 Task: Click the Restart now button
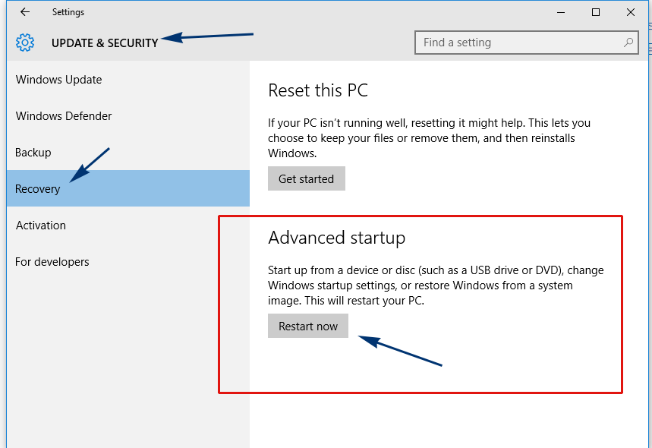(x=307, y=326)
